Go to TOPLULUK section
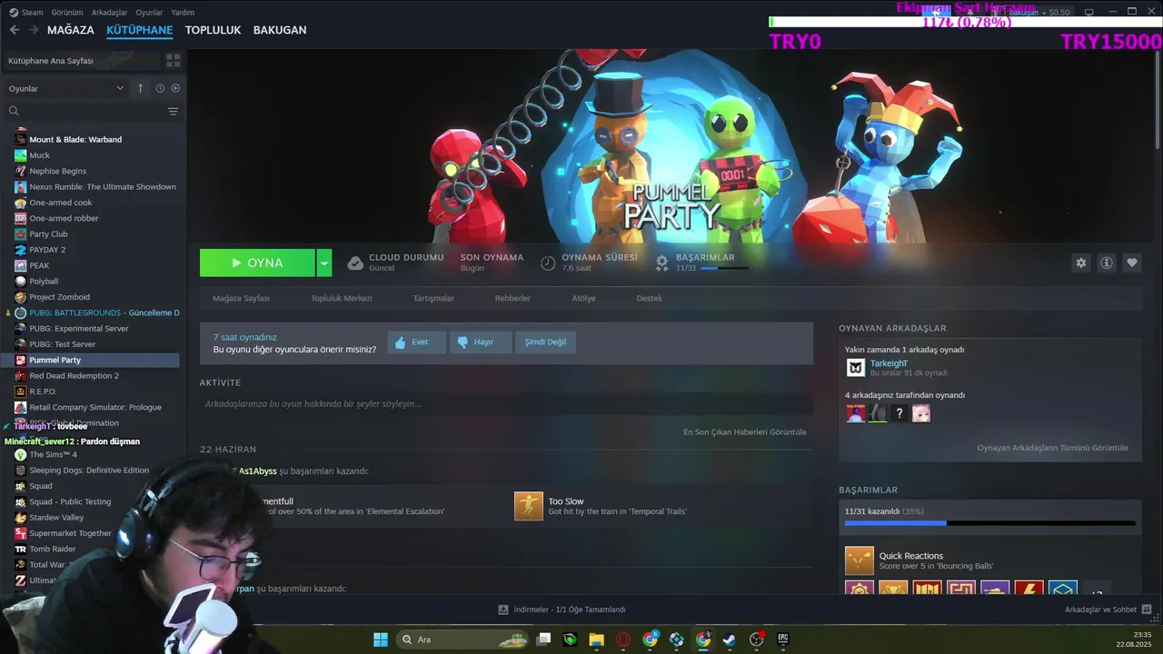 click(213, 30)
